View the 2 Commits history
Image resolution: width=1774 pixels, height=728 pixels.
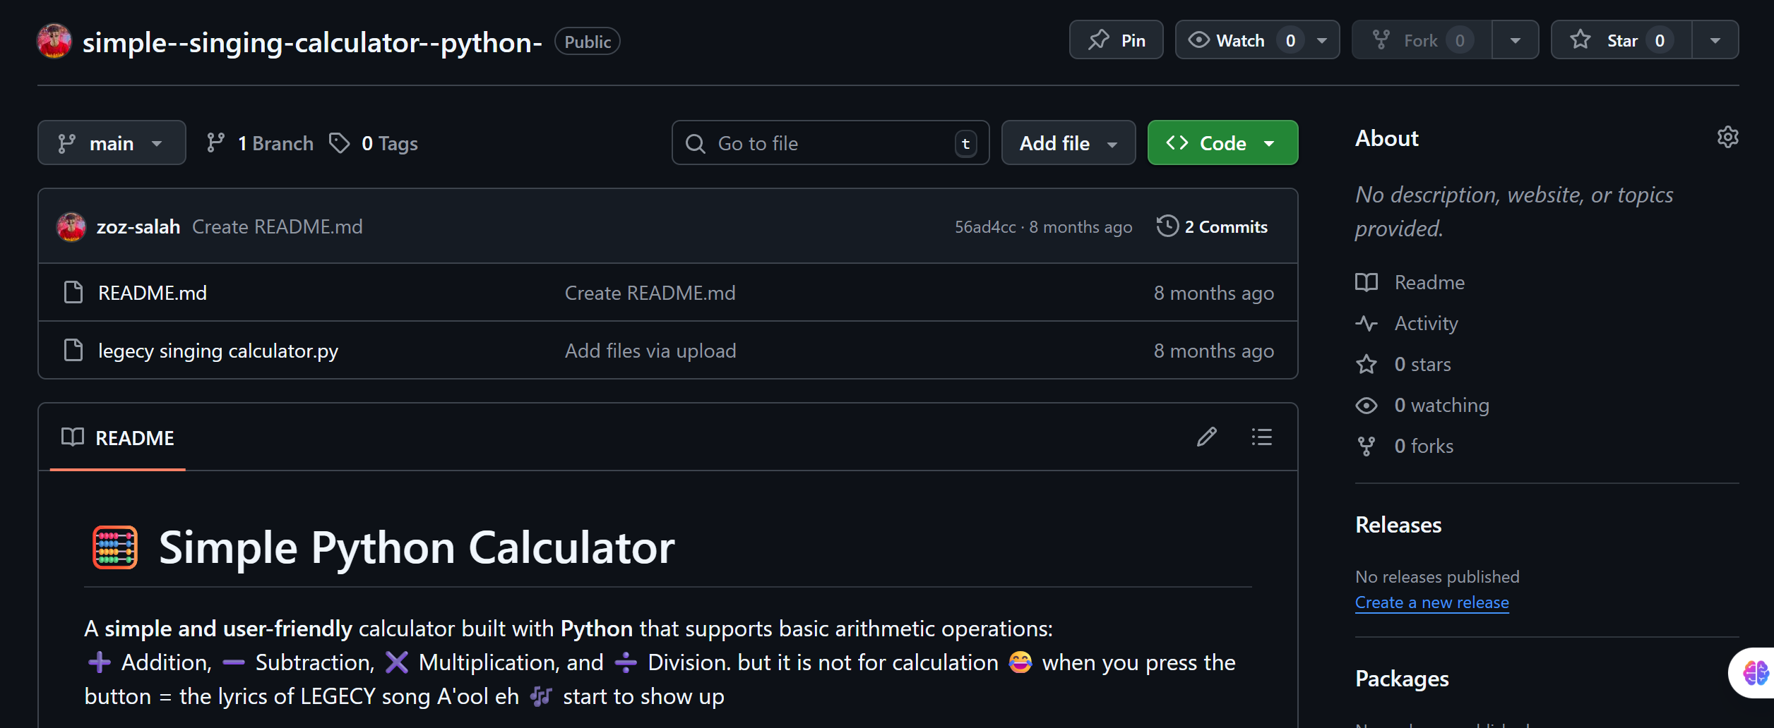click(1225, 226)
